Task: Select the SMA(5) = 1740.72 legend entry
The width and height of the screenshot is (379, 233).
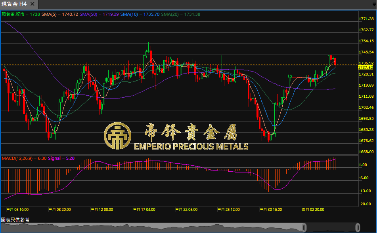Action: pos(60,14)
